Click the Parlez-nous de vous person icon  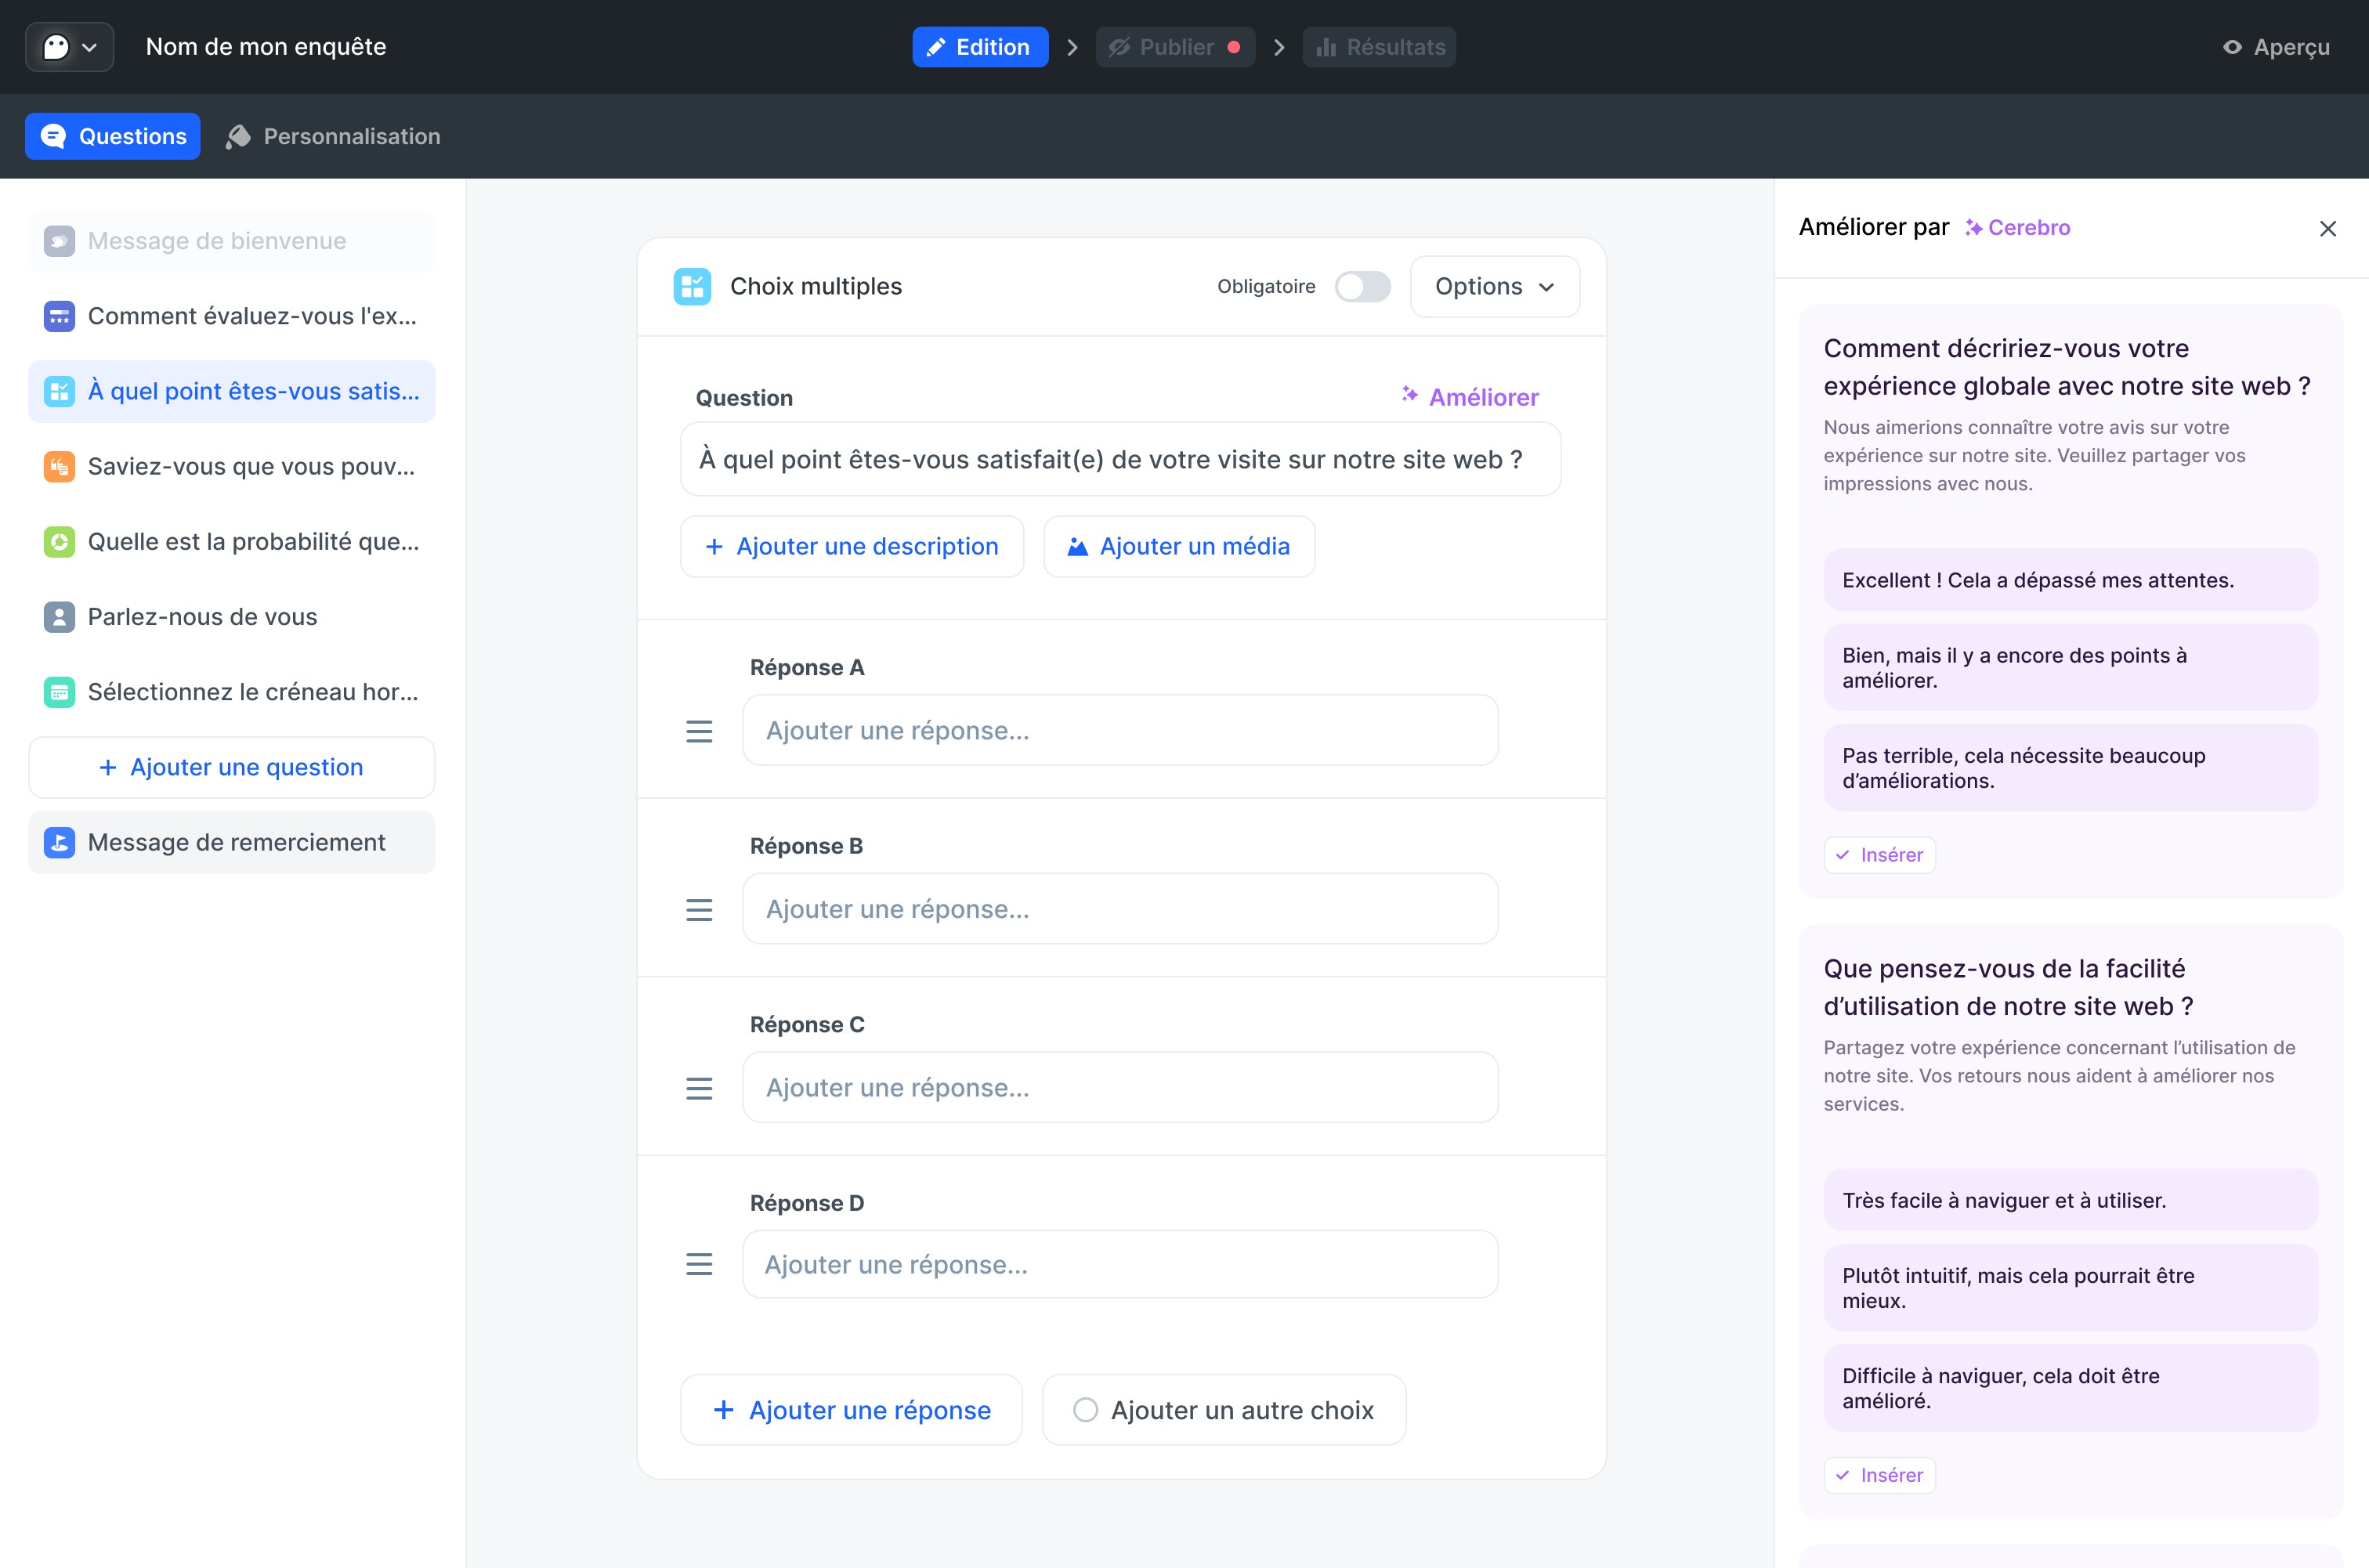(x=59, y=617)
